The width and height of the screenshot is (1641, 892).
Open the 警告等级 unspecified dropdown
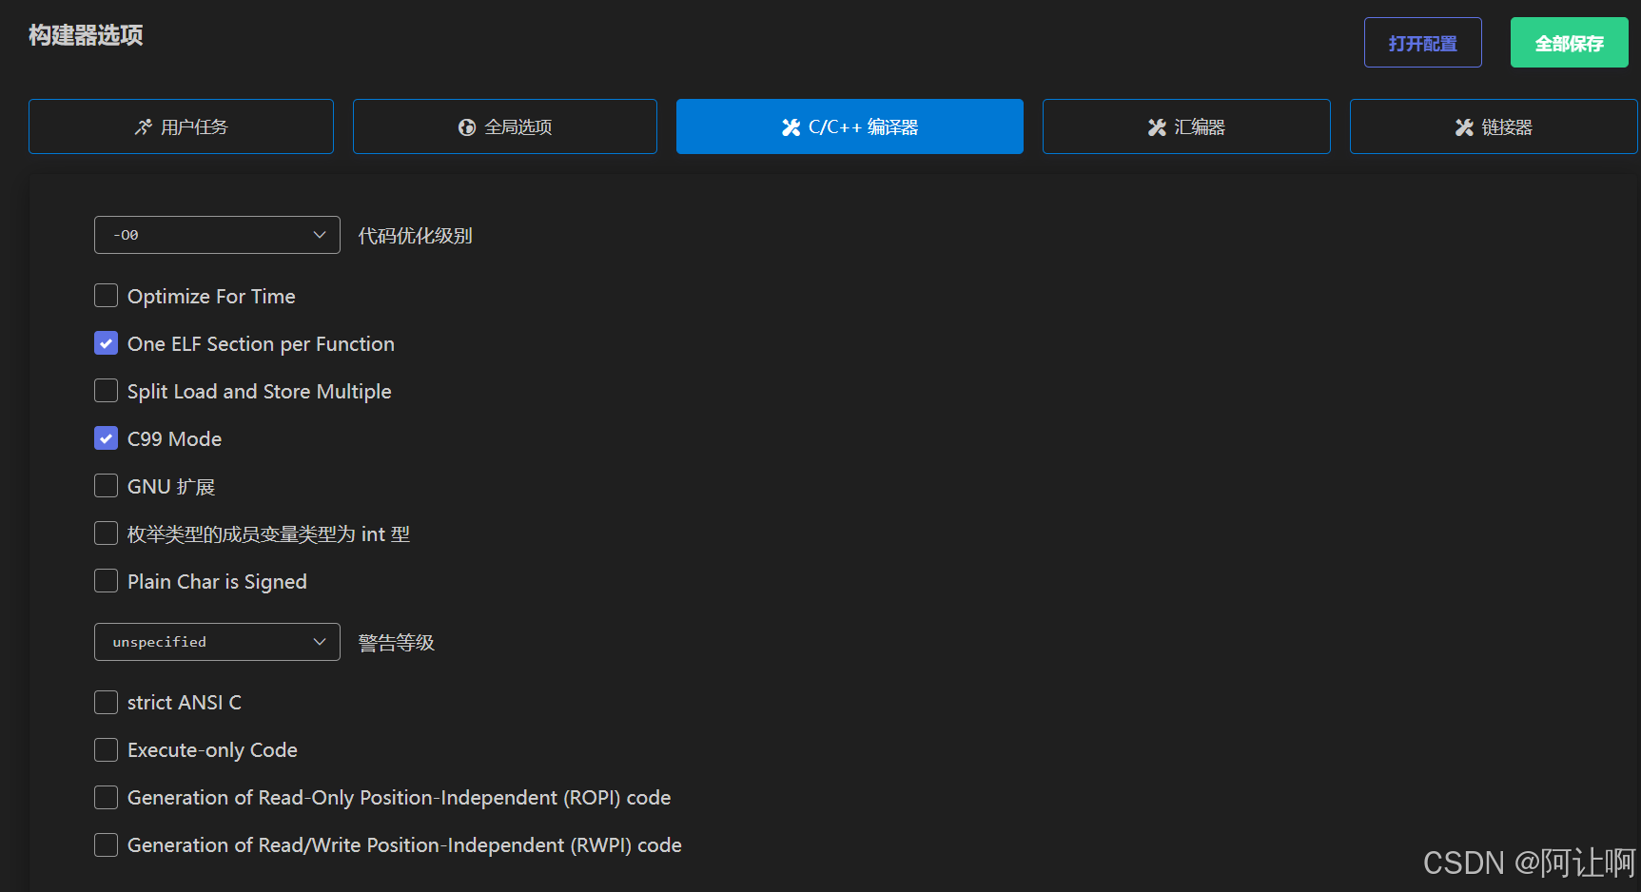(x=216, y=642)
